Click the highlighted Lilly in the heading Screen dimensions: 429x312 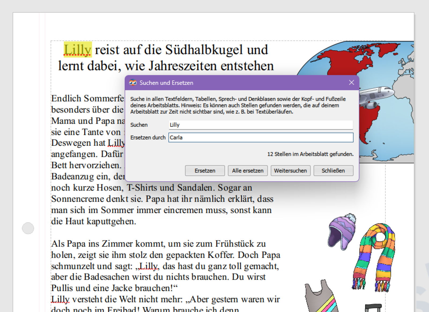[x=77, y=50]
